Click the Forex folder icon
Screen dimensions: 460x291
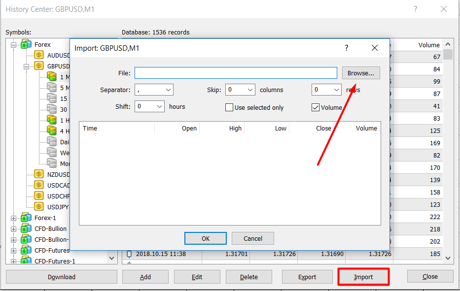26,45
